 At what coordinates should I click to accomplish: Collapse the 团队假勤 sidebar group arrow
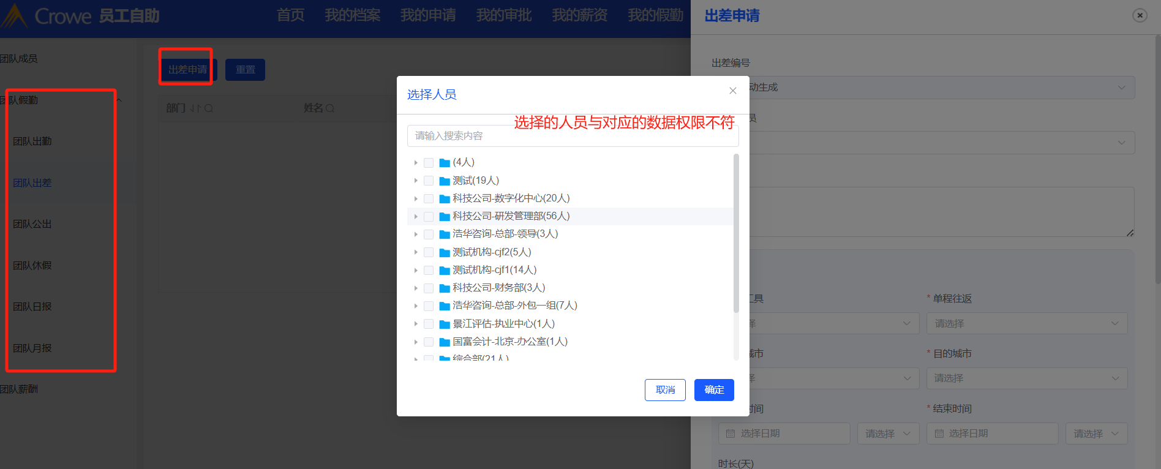point(119,100)
